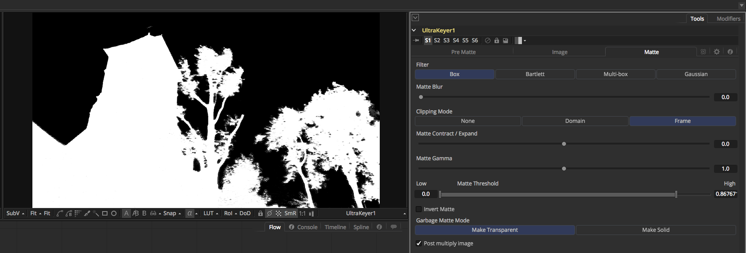Select the Gaussian filter button
746x253 pixels.
[x=696, y=74]
